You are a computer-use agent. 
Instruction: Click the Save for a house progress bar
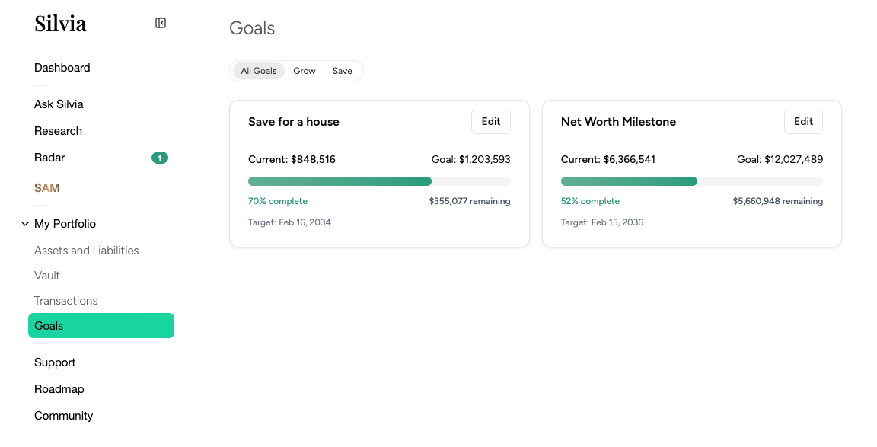click(379, 181)
